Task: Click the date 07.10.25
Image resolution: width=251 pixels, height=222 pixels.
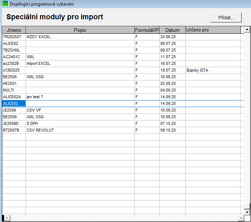Action: coord(173,123)
